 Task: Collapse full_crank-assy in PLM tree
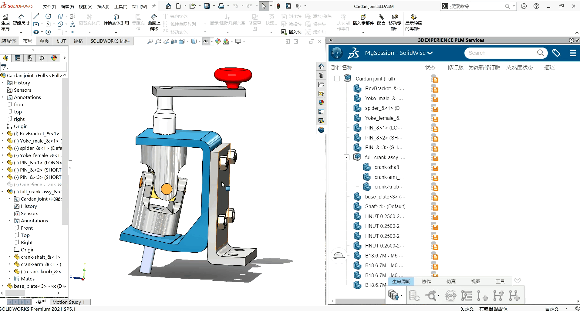pyautogui.click(x=346, y=157)
